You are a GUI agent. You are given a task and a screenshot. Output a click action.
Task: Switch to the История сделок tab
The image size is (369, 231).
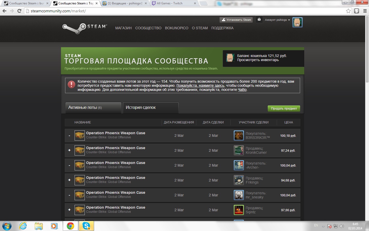pyautogui.click(x=151, y=108)
